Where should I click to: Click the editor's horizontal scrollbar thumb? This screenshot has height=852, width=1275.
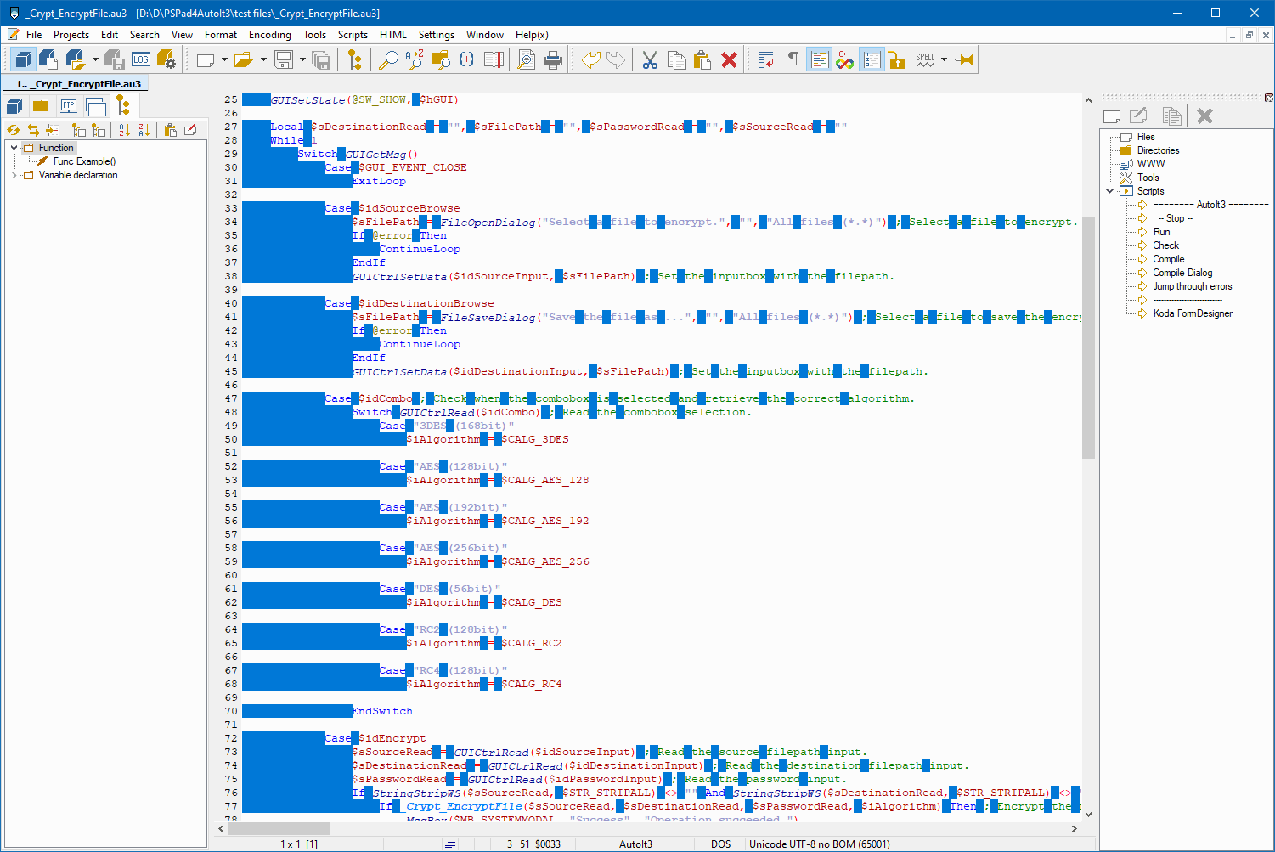(279, 828)
